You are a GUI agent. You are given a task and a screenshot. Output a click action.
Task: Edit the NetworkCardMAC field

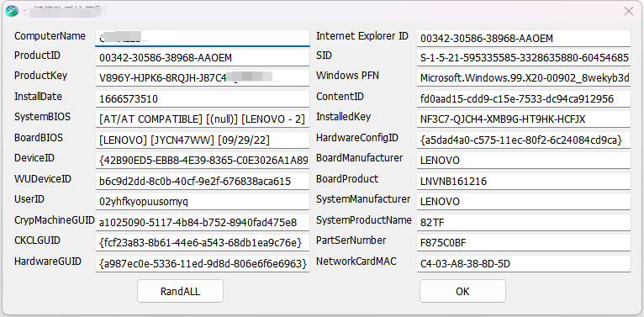(x=523, y=264)
